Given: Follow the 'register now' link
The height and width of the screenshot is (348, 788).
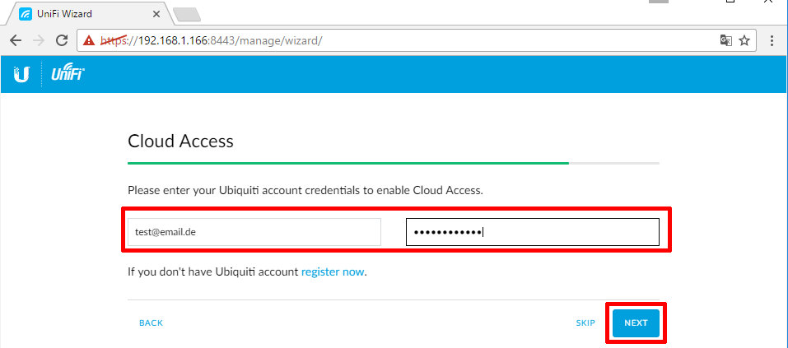Looking at the screenshot, I should (x=333, y=272).
